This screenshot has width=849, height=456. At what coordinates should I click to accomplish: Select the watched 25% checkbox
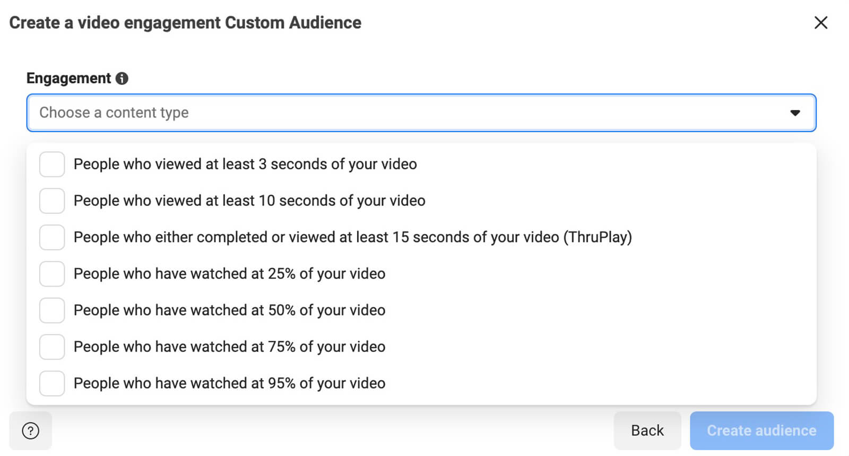[52, 274]
